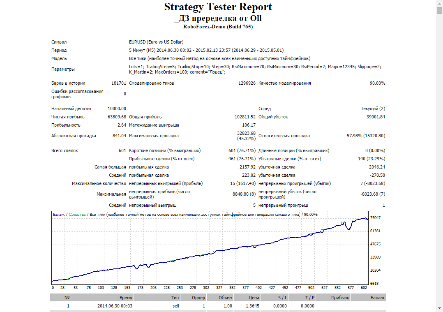Click the profitable trades value 461 (76.71%)

242,159
